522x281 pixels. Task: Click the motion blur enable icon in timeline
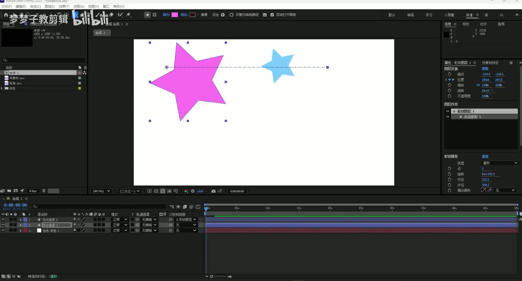tap(191, 207)
